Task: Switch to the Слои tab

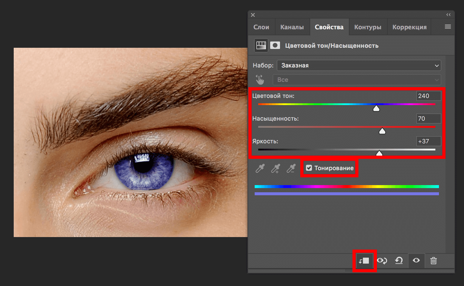Action: pos(261,27)
